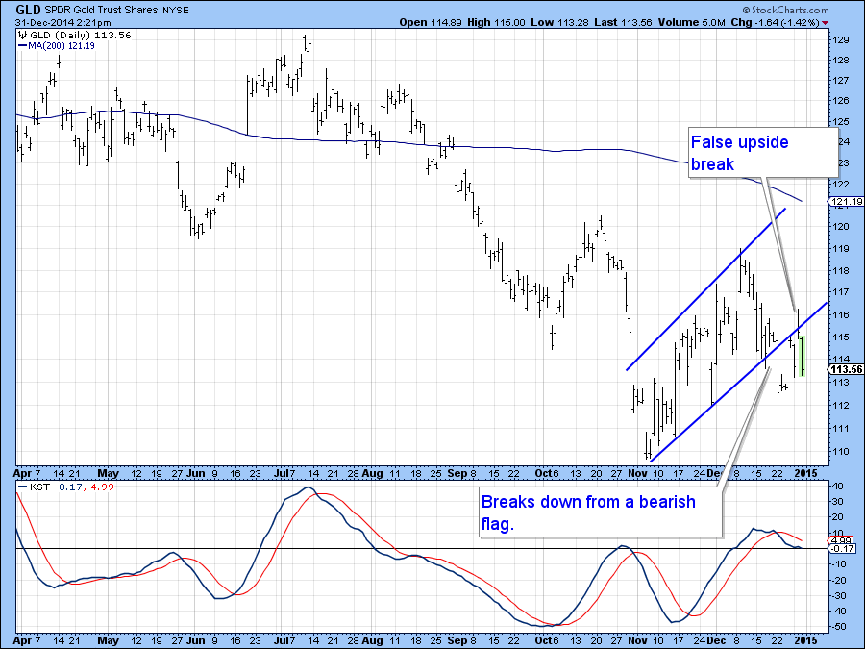
Task: Click the 'Open 114.89' value
Action: [431, 23]
